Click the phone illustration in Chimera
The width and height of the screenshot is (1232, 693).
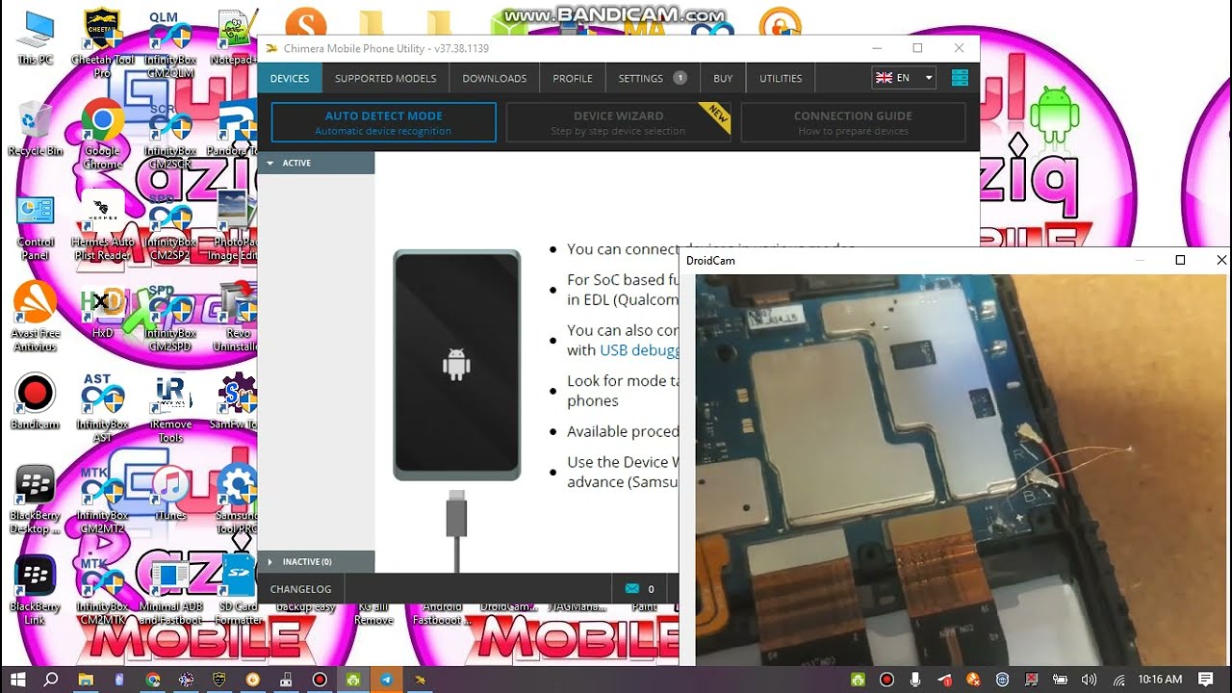(457, 366)
